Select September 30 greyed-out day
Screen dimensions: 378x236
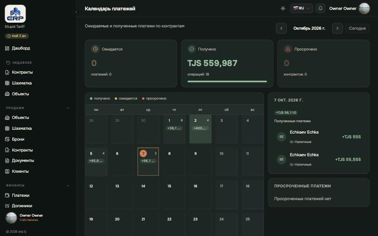[148, 129]
